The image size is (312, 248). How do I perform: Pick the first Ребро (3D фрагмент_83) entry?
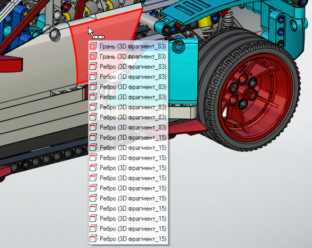pyautogui.click(x=128, y=67)
